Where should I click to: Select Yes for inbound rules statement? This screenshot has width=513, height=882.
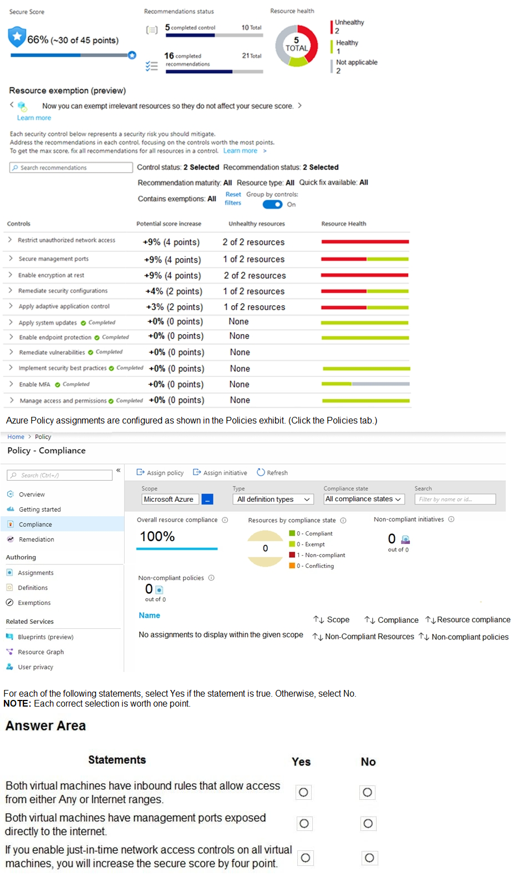point(303,792)
